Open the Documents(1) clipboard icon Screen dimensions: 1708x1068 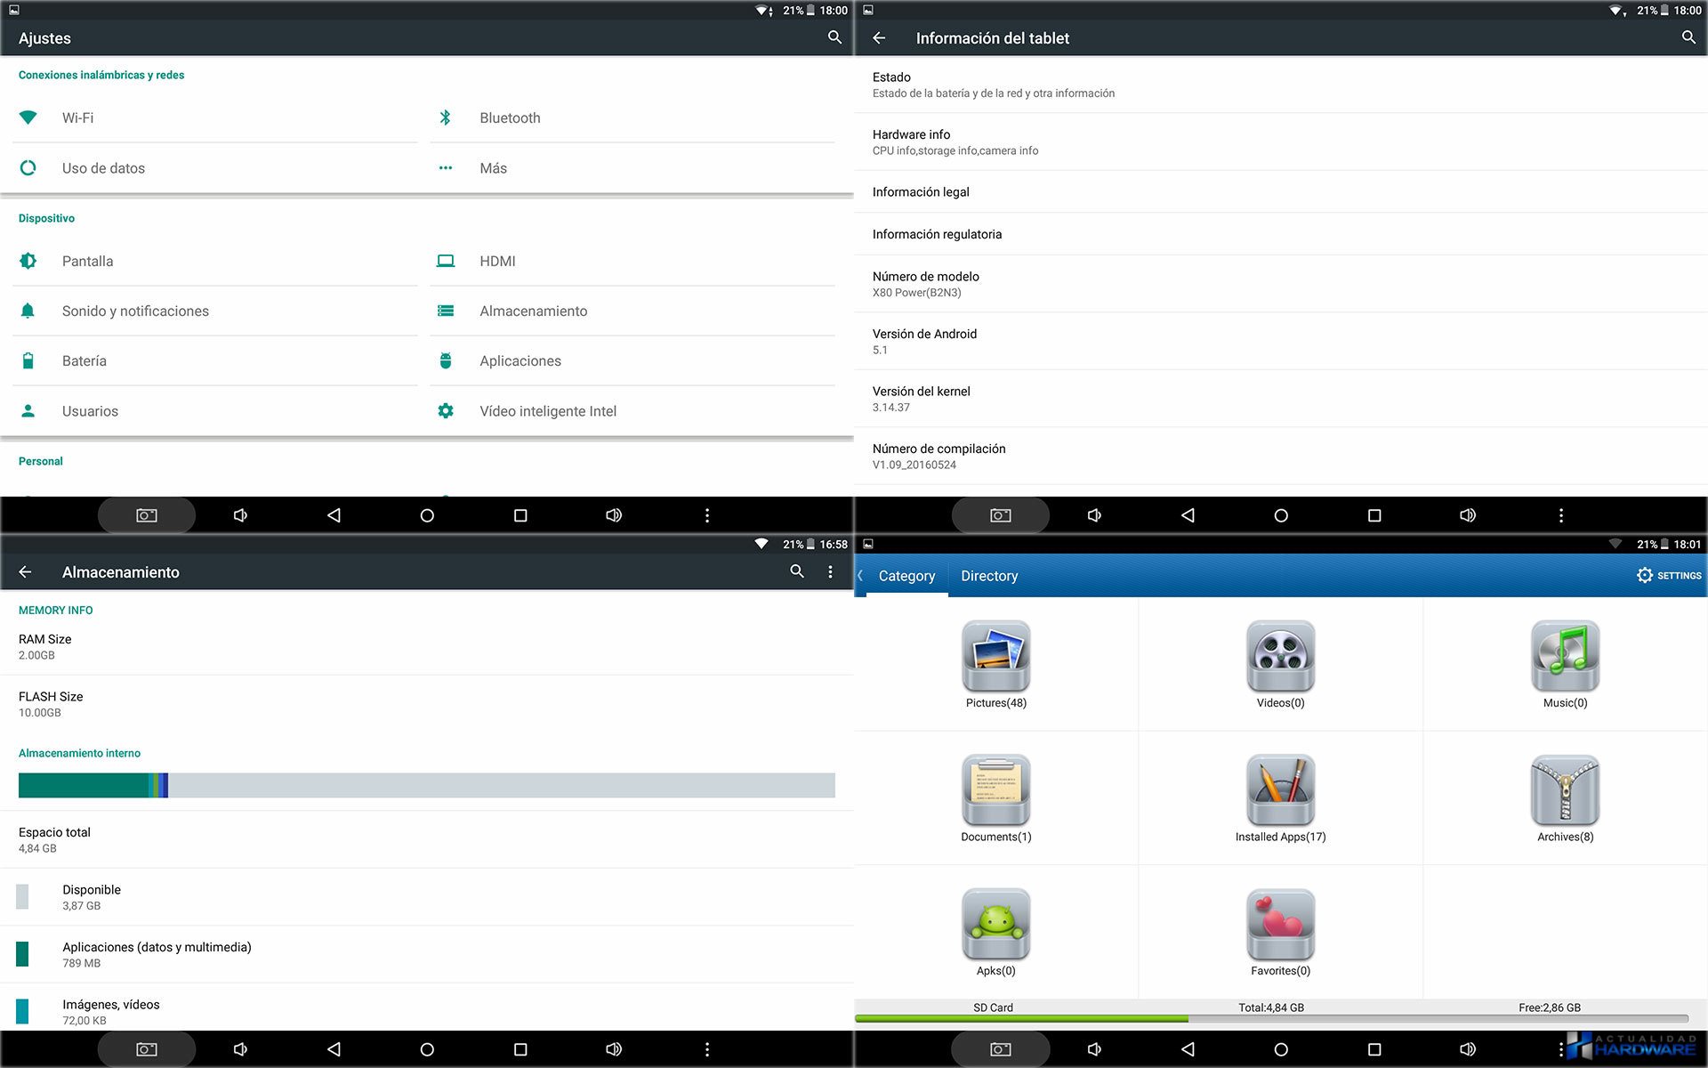995,790
